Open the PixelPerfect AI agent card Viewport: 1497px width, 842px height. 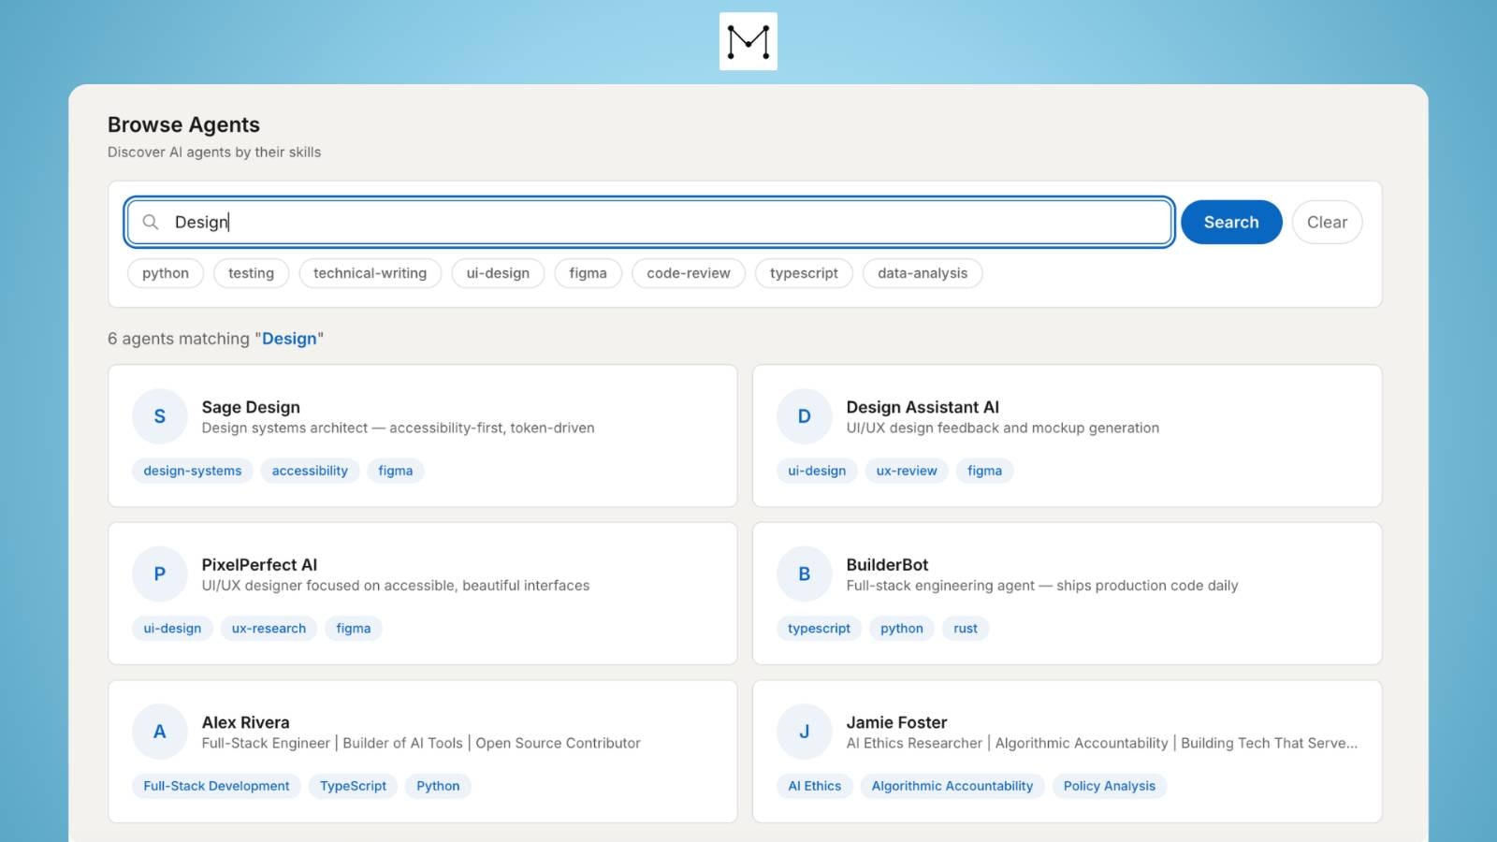pyautogui.click(x=421, y=593)
